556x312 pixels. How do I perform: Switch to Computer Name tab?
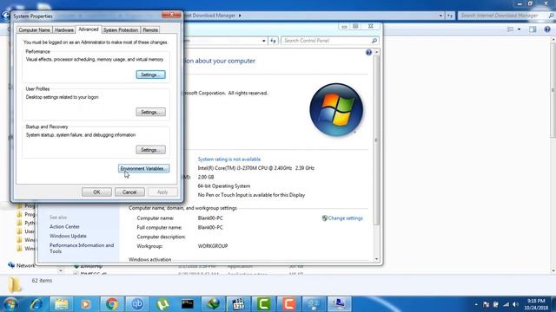[x=35, y=30]
